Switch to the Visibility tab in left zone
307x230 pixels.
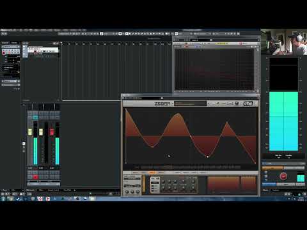[15, 43]
